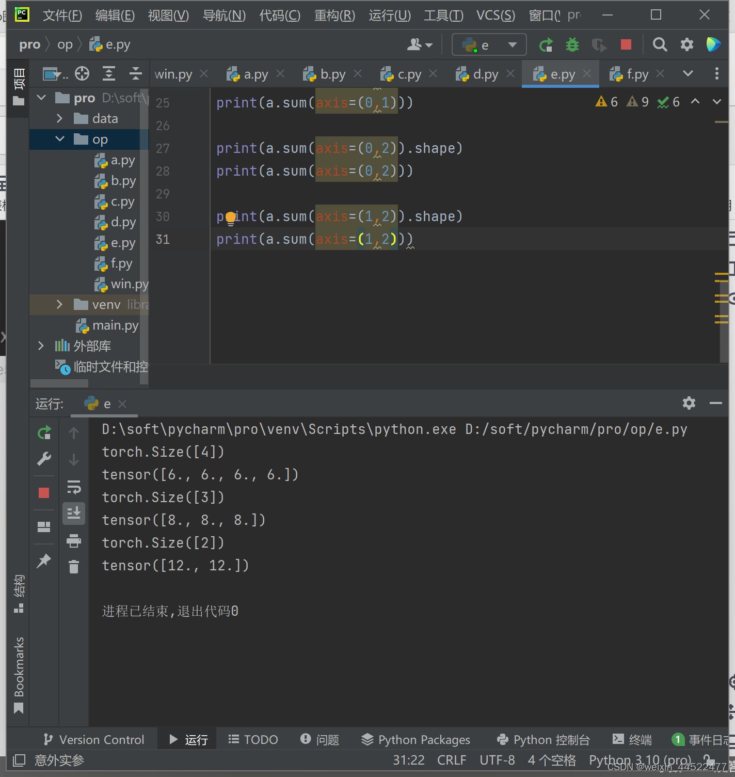Open the 视图(V) menu
The image size is (735, 777).
coord(168,15)
